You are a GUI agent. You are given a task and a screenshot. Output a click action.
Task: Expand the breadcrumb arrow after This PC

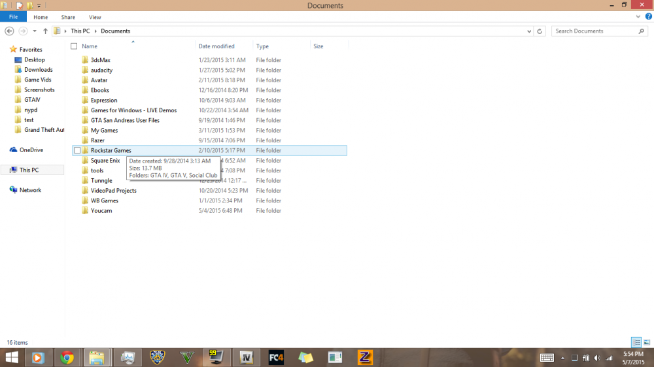[95, 31]
